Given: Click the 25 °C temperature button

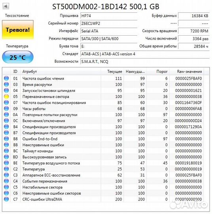Looking at the screenshot, I should pos(18,57).
